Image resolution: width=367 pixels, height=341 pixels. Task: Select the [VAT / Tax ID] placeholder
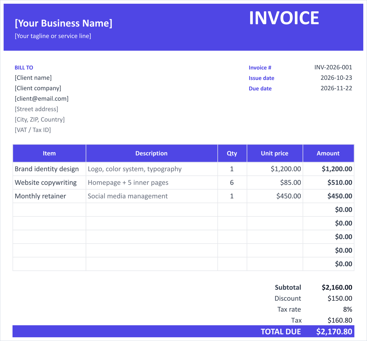(33, 130)
